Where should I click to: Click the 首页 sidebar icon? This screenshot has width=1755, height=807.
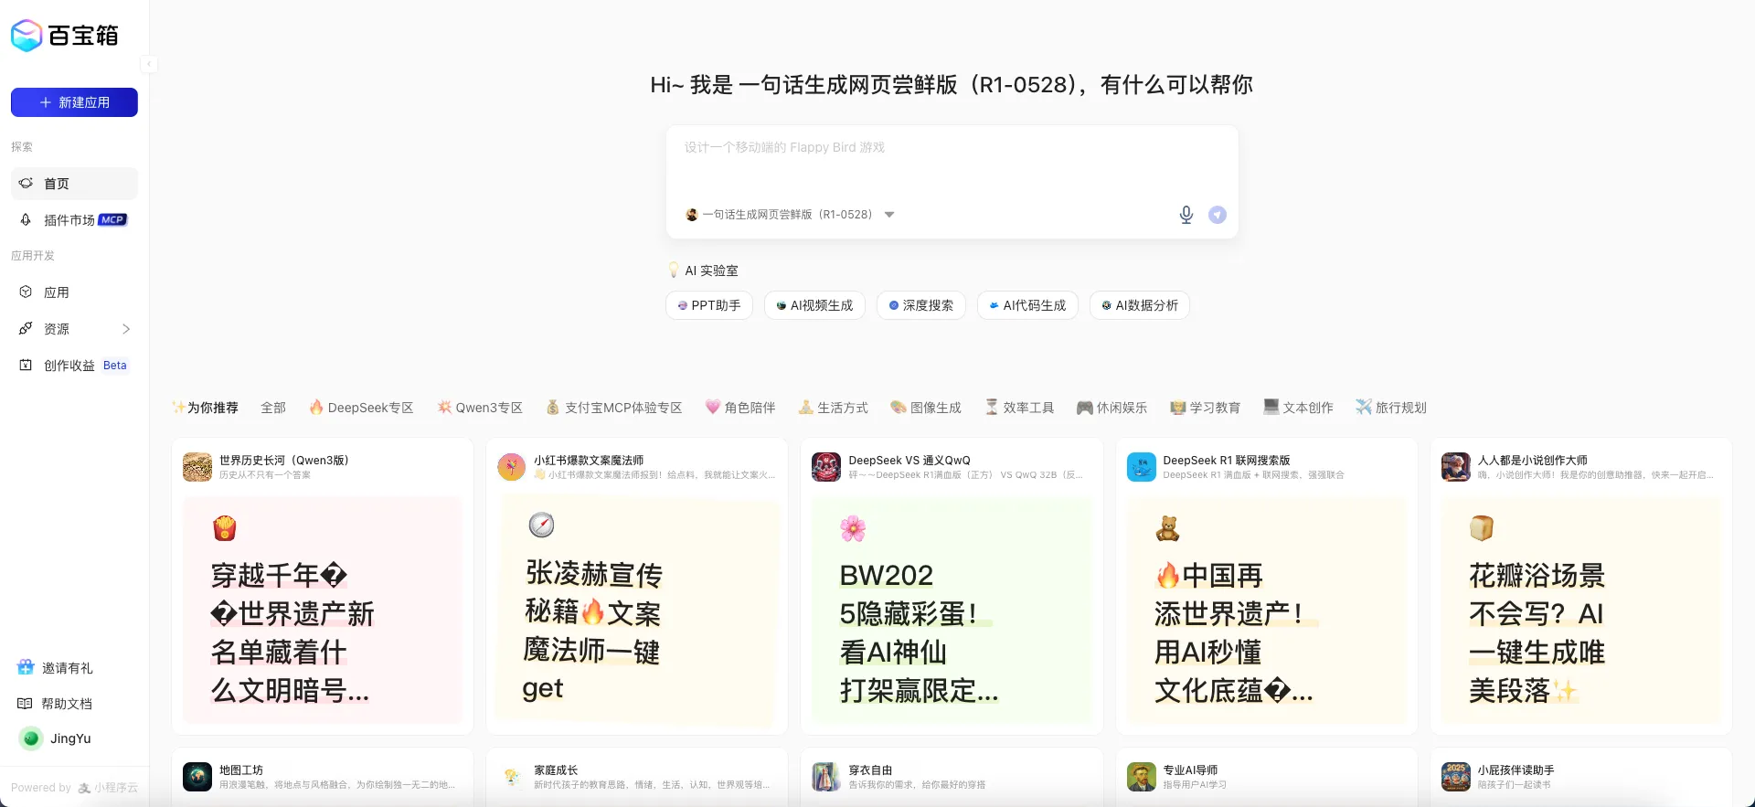click(26, 184)
